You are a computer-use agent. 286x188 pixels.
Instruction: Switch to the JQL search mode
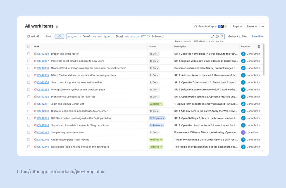(59, 37)
